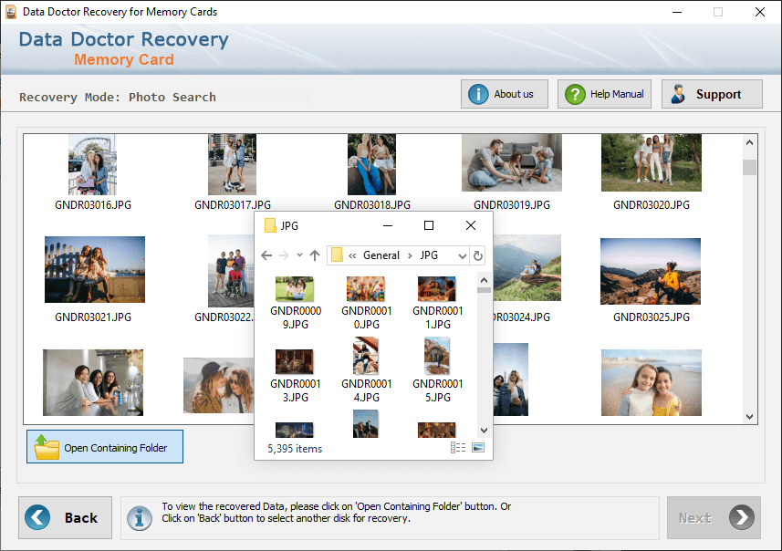Image resolution: width=782 pixels, height=551 pixels.
Task: Click Open Containing Folder button
Action: click(x=105, y=446)
